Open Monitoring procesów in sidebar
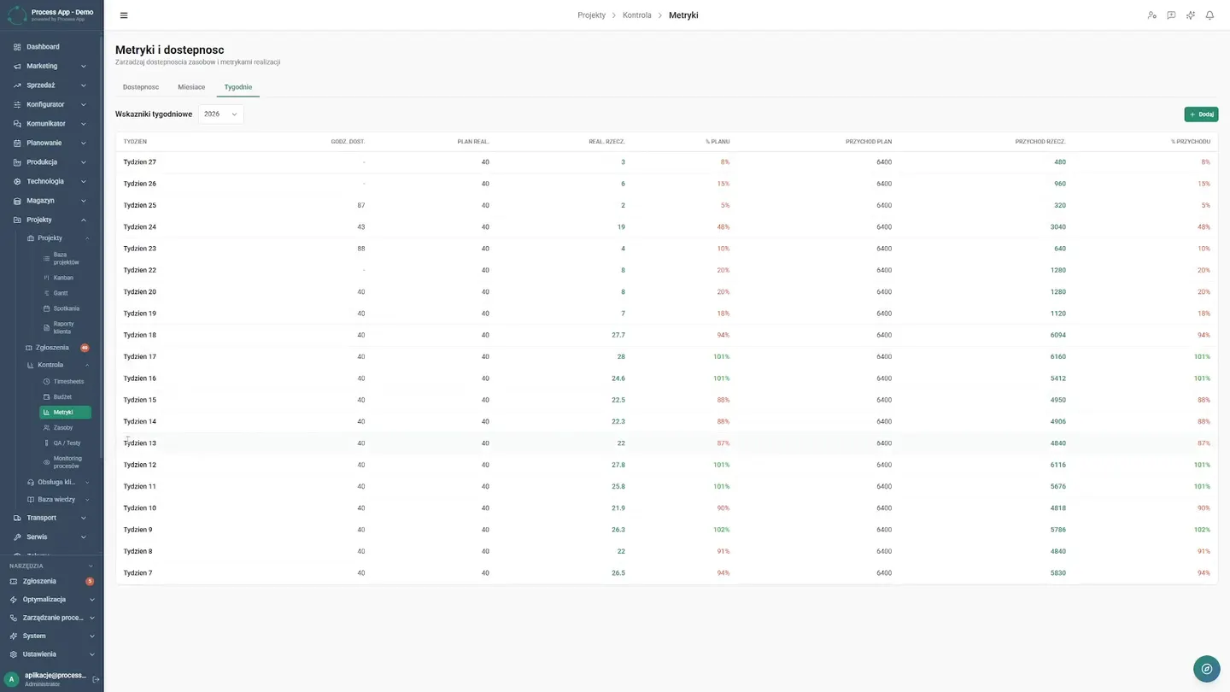This screenshot has height=692, width=1230. tap(66, 462)
